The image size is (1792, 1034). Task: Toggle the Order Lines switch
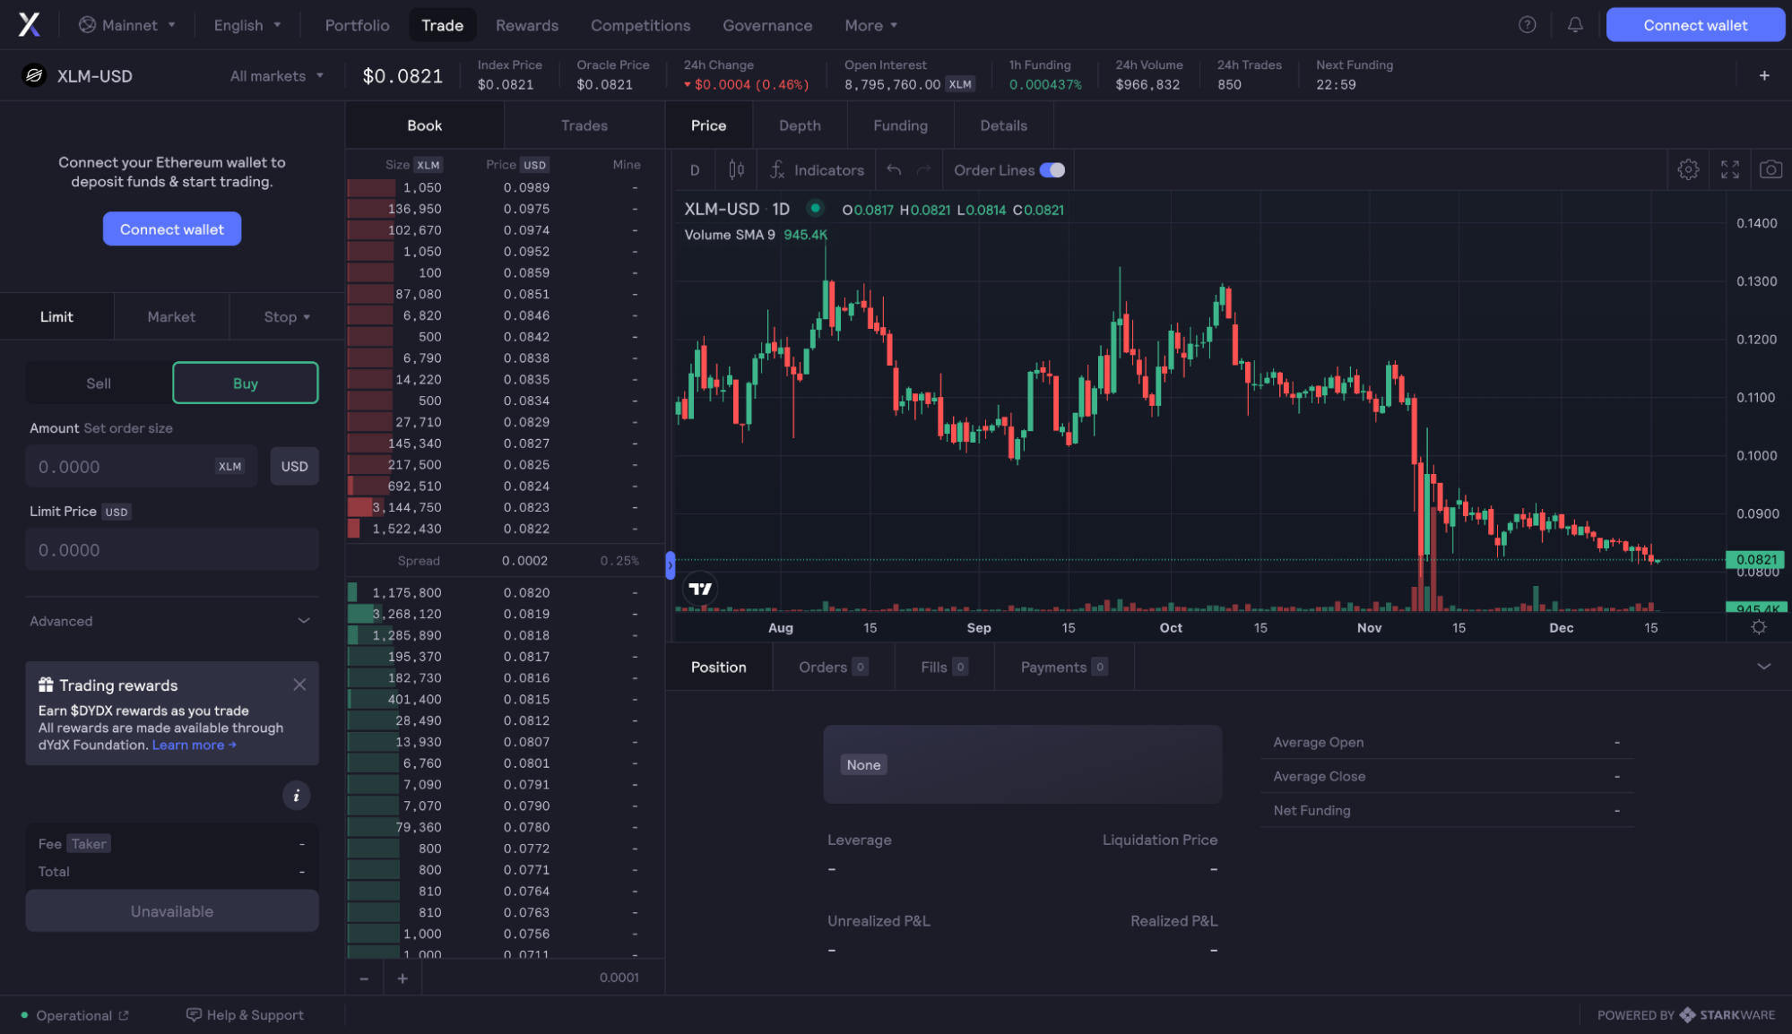1052,170
